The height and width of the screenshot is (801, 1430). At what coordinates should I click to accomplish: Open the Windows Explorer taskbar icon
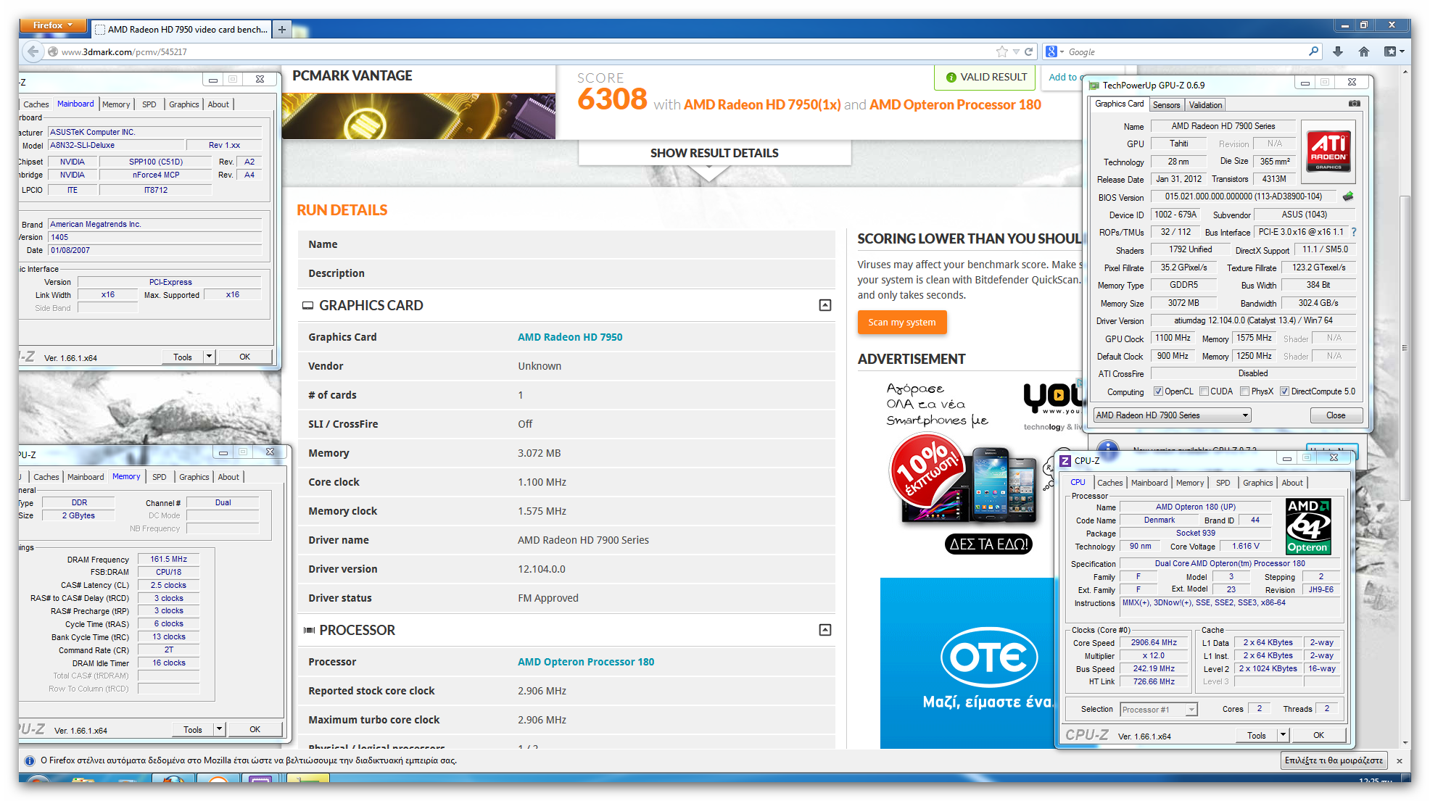tap(82, 780)
